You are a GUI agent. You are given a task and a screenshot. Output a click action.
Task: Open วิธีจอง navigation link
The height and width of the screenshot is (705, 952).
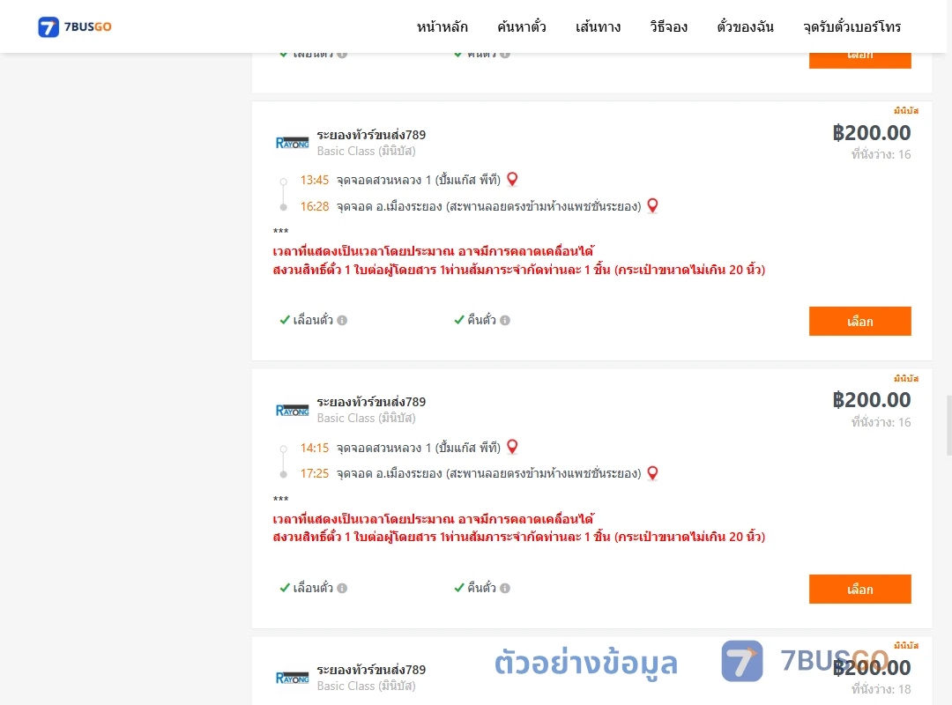668,26
